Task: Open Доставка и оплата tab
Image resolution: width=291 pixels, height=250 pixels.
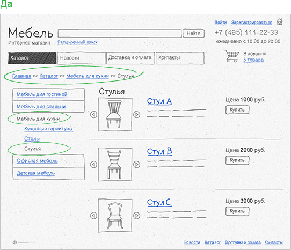Action: pyautogui.click(x=130, y=58)
